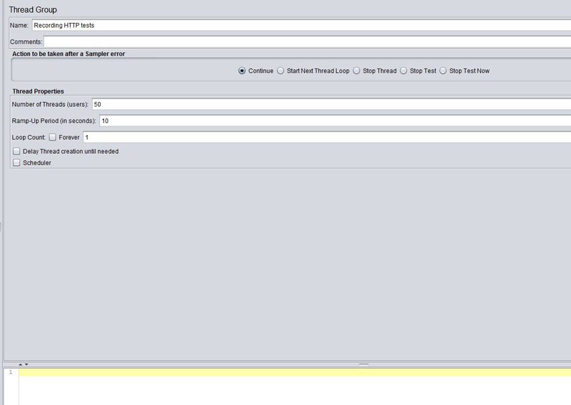Click the Thread Properties label
This screenshot has height=405, width=571.
point(38,91)
